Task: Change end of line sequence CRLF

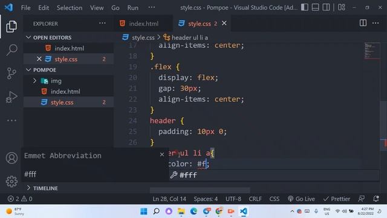Action: pos(255,199)
